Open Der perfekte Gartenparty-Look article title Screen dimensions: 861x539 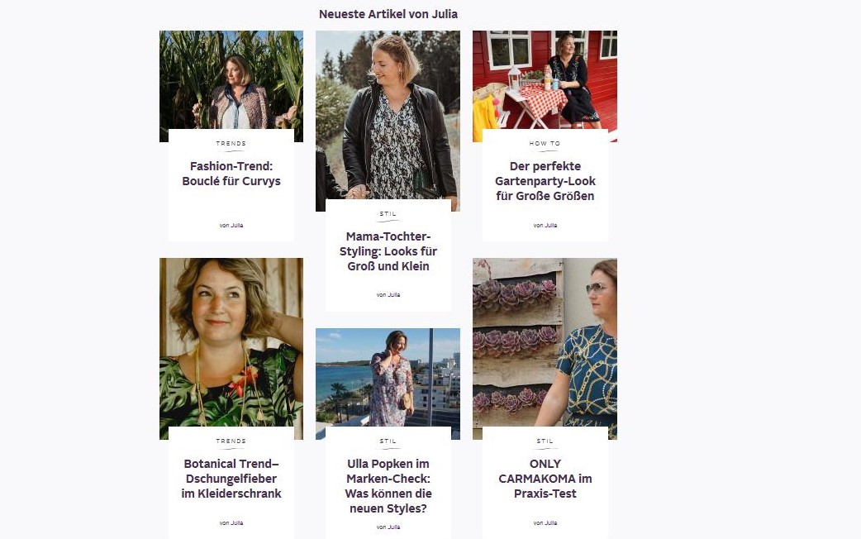(x=545, y=181)
